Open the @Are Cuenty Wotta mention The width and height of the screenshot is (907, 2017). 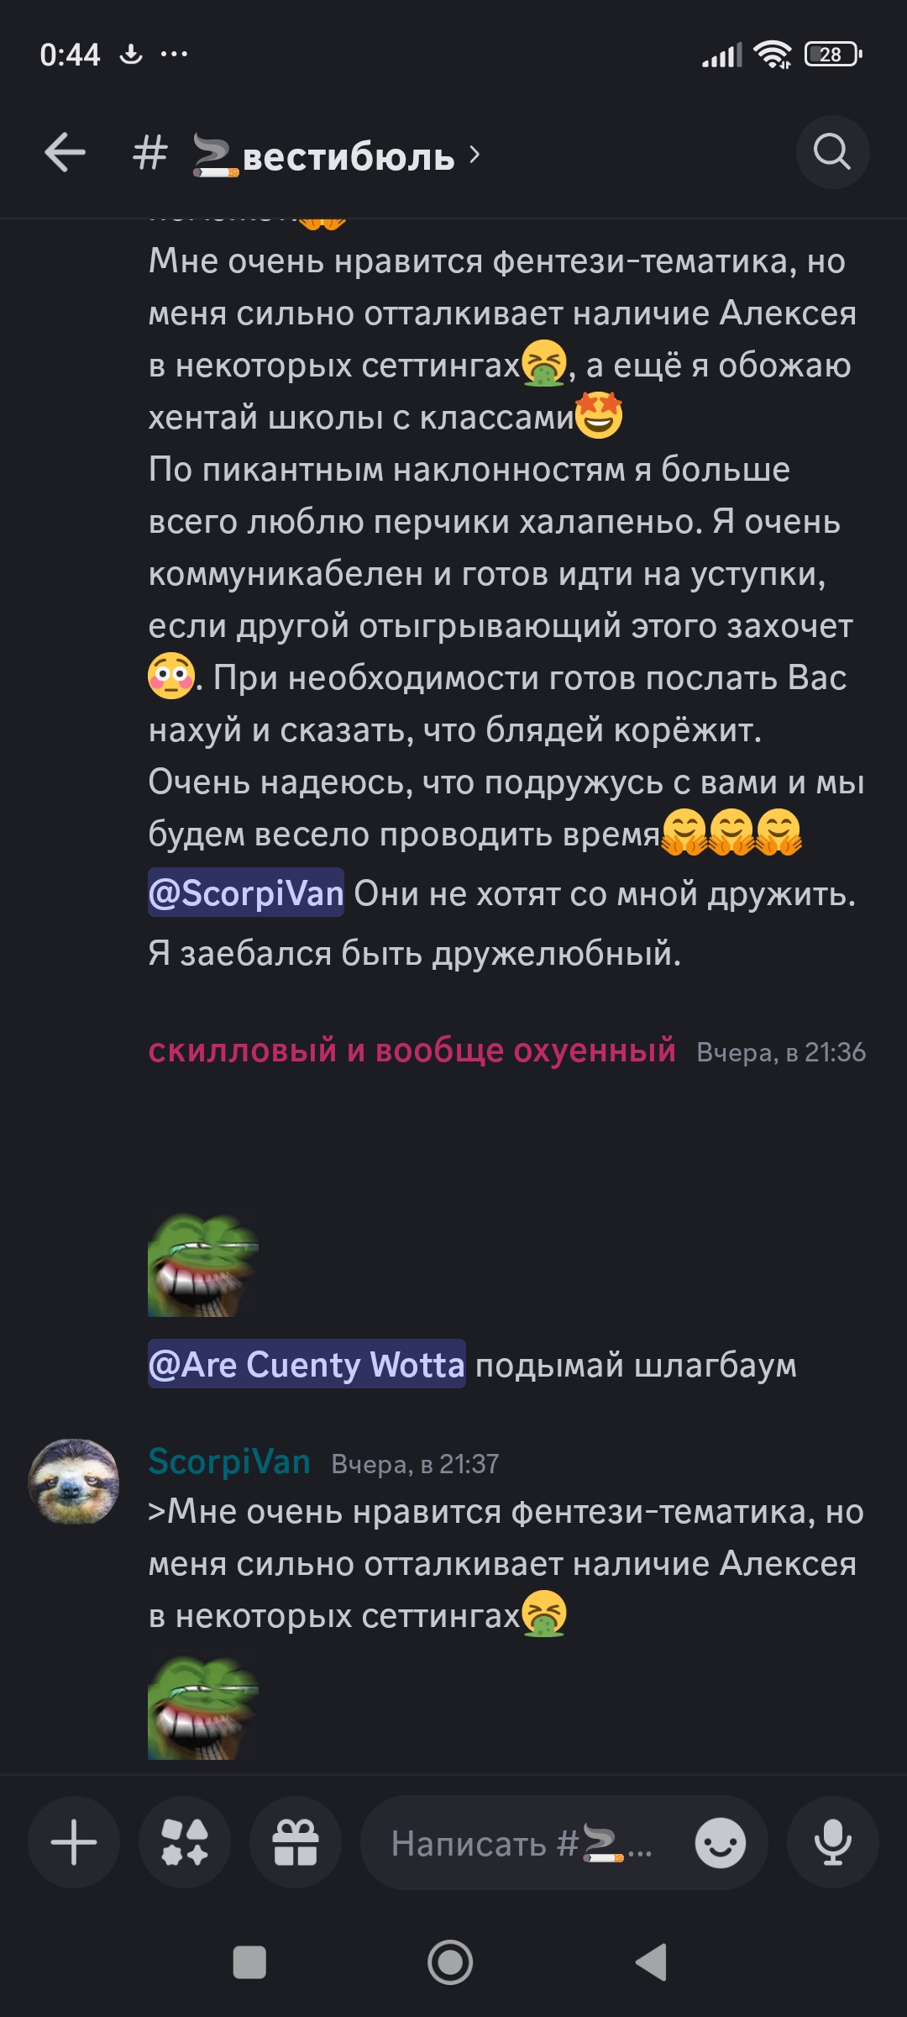[307, 1364]
